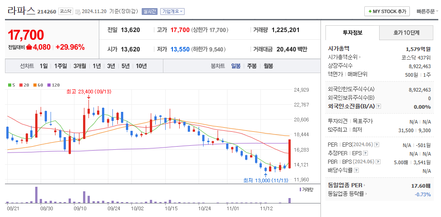
Task: Click the purple 거래량 legend marker
Action: point(300,189)
